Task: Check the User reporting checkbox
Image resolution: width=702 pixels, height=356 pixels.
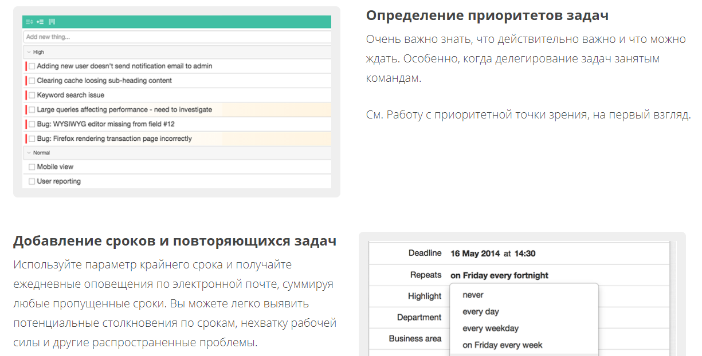Action: pyautogui.click(x=32, y=181)
